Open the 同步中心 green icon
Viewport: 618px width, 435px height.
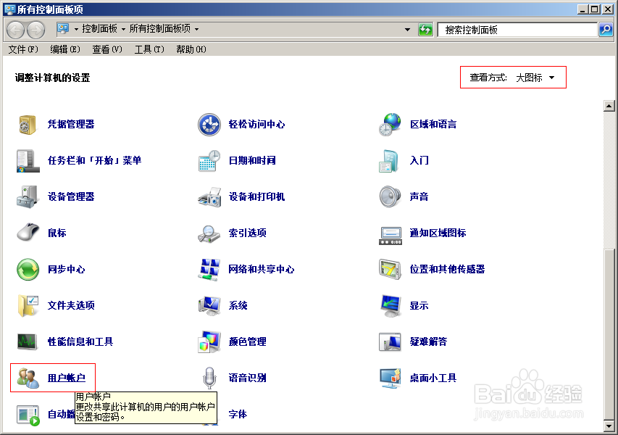click(28, 270)
